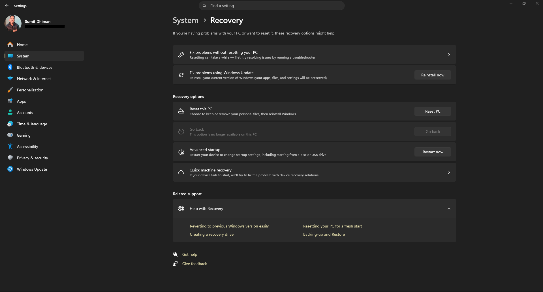Open Apps settings label
The height and width of the screenshot is (292, 543).
click(x=22, y=101)
